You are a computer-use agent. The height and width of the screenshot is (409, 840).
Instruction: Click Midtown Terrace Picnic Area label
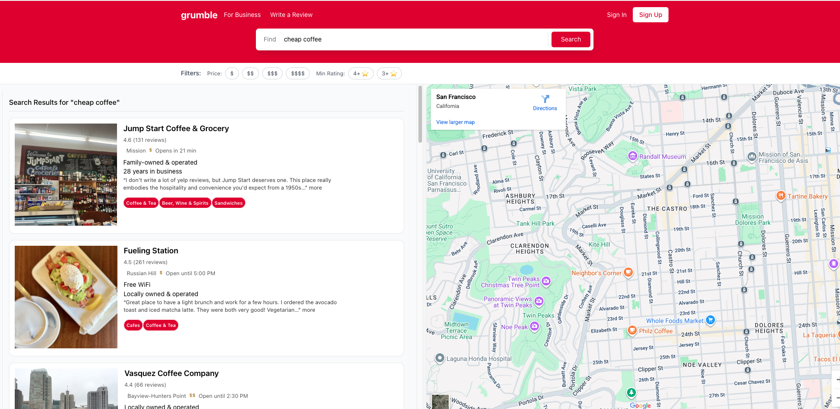tap(456, 331)
